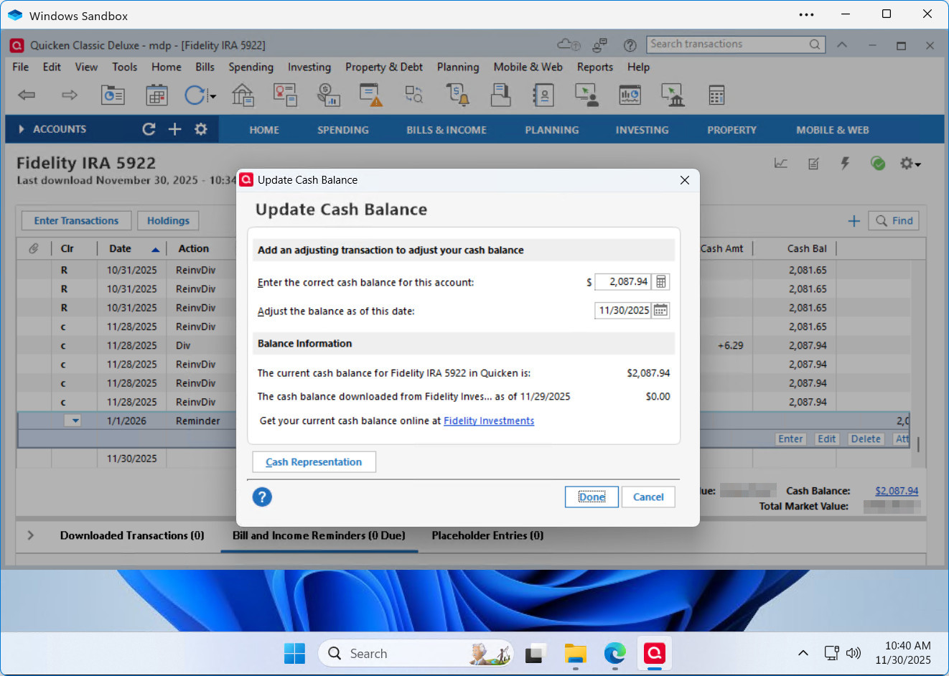
Task: Open the Investing menu
Action: [309, 67]
